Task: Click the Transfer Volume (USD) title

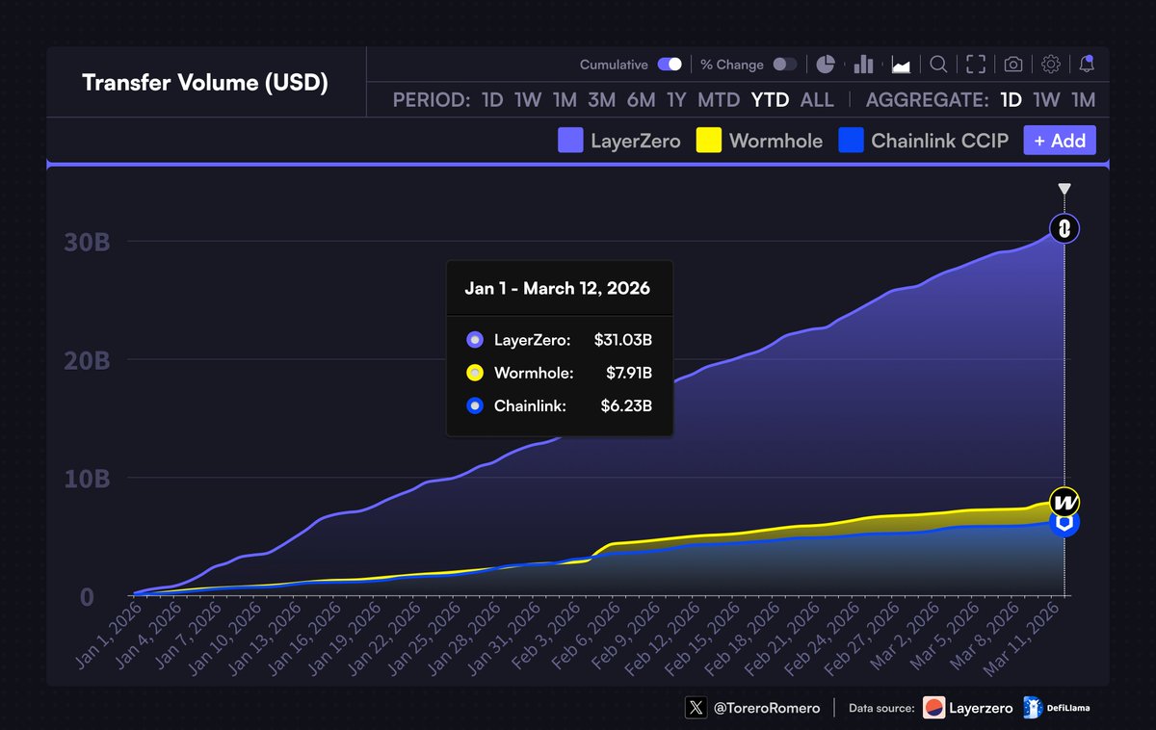Action: 205,83
